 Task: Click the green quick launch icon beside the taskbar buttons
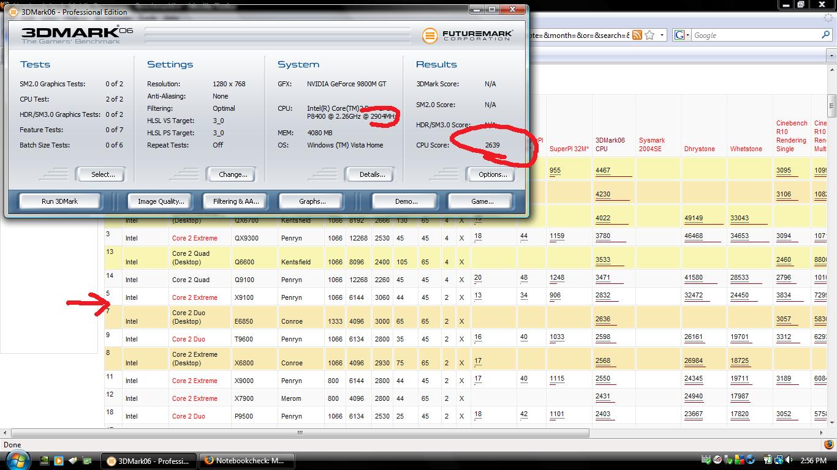[87, 460]
